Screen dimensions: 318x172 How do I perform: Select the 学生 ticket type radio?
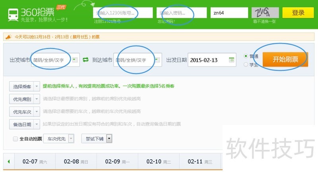tap(246, 64)
